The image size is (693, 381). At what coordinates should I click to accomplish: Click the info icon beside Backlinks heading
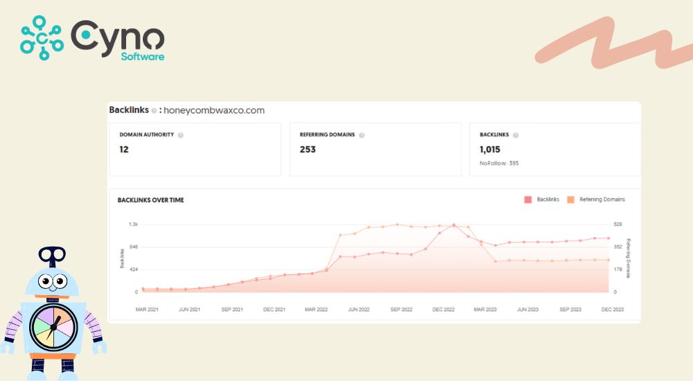(154, 111)
